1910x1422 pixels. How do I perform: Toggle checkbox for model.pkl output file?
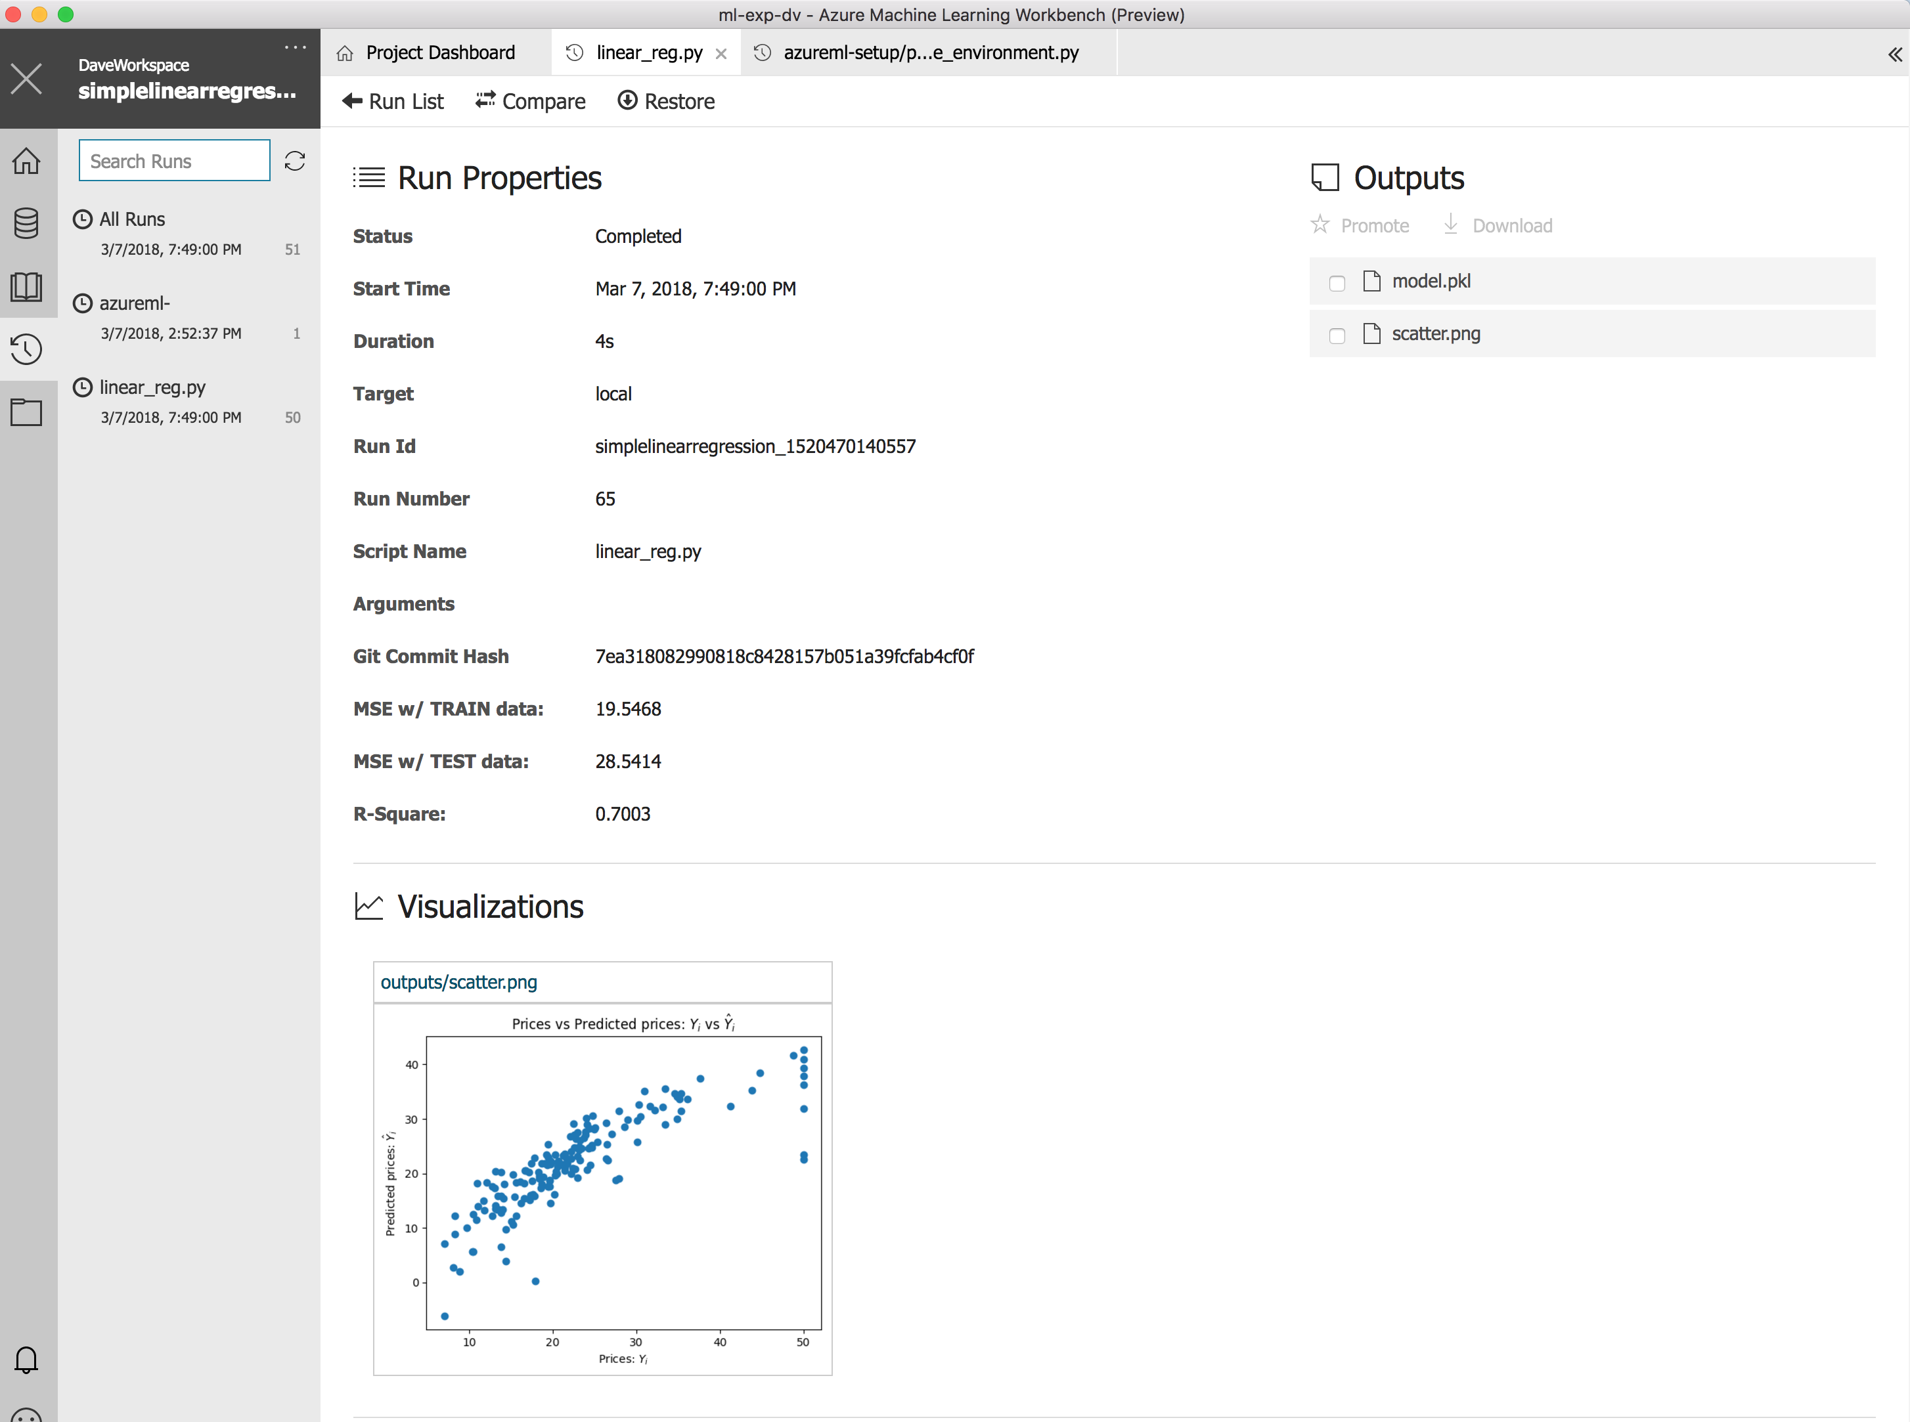1335,281
